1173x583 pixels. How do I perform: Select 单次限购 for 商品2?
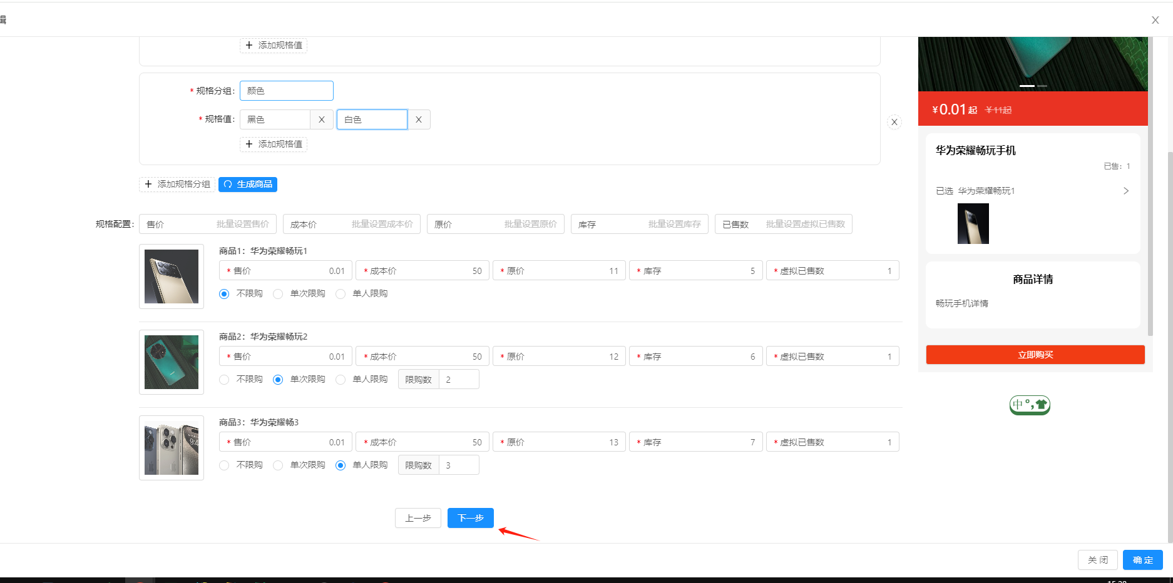pyautogui.click(x=278, y=380)
